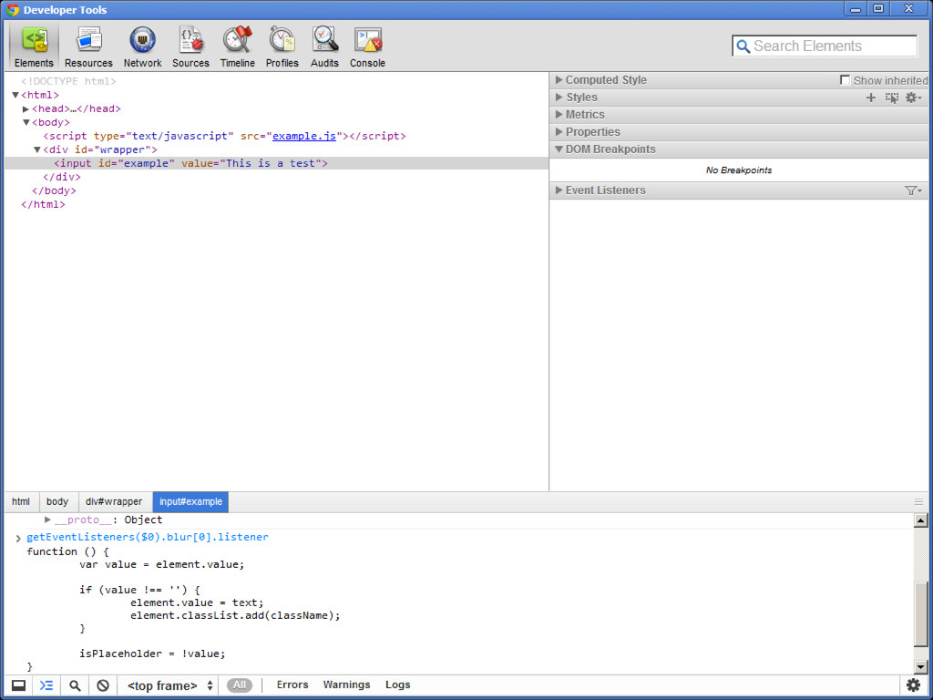The image size is (933, 700).
Task: Expand the head tree node
Action: (x=26, y=109)
